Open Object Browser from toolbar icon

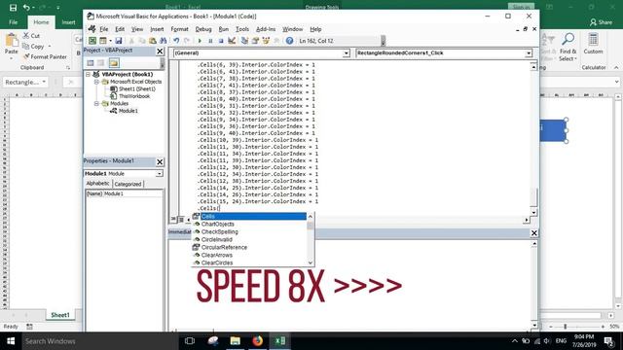coord(266,41)
